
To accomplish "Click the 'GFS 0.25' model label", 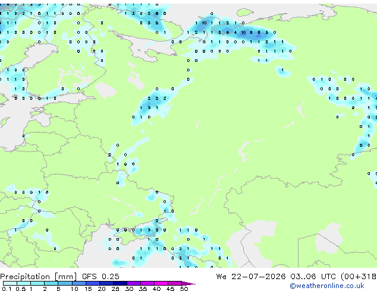I will (100, 277).
